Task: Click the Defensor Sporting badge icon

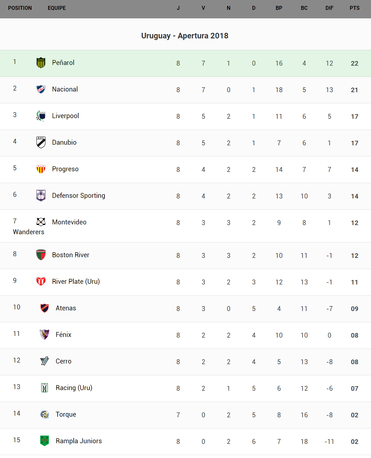Action: 41,196
